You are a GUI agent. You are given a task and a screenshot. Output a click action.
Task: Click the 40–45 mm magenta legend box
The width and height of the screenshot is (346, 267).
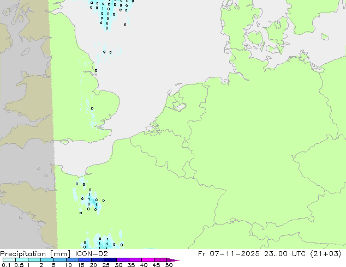148,260
